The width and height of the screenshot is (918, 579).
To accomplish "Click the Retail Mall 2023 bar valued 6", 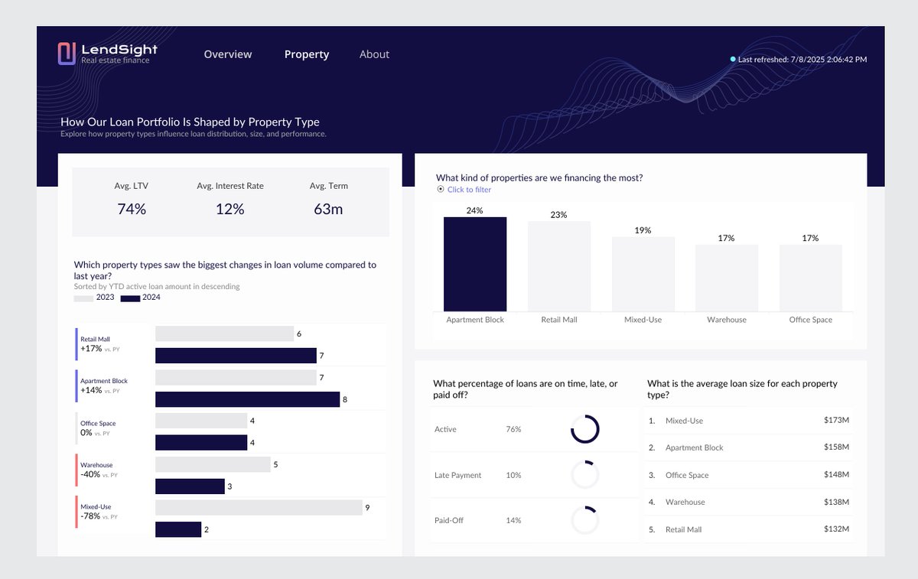I will point(224,333).
